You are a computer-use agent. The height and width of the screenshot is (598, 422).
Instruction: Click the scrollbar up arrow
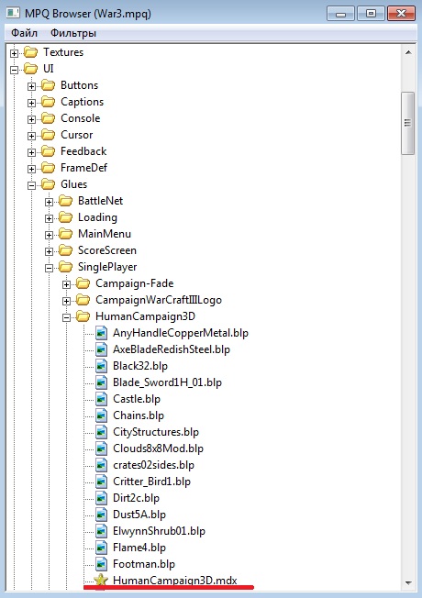[408, 52]
